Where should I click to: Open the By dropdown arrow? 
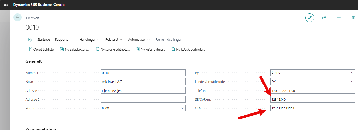click(x=352, y=73)
